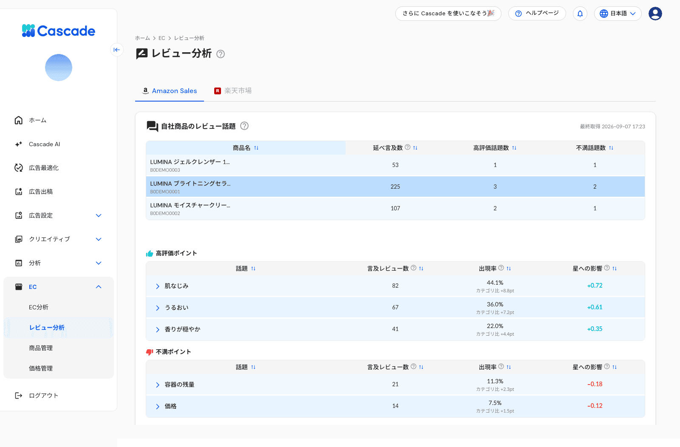Click 最終取得 2026-09-07 17:23 timestamp

pos(612,127)
